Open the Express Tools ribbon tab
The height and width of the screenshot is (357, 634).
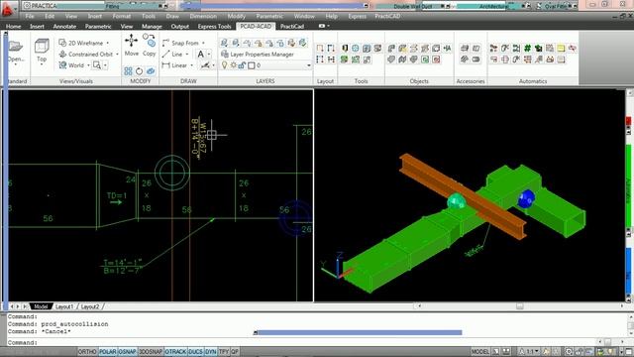[x=214, y=27]
